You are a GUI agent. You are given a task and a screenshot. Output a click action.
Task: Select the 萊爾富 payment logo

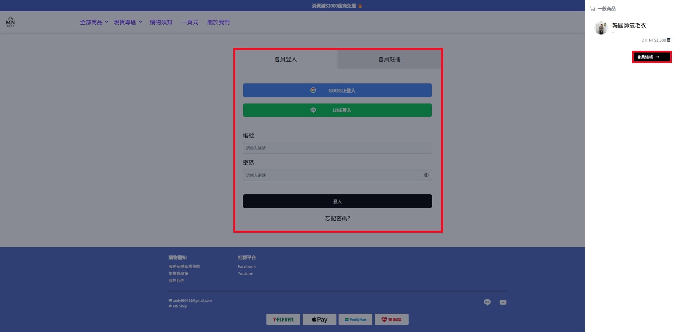coord(391,319)
